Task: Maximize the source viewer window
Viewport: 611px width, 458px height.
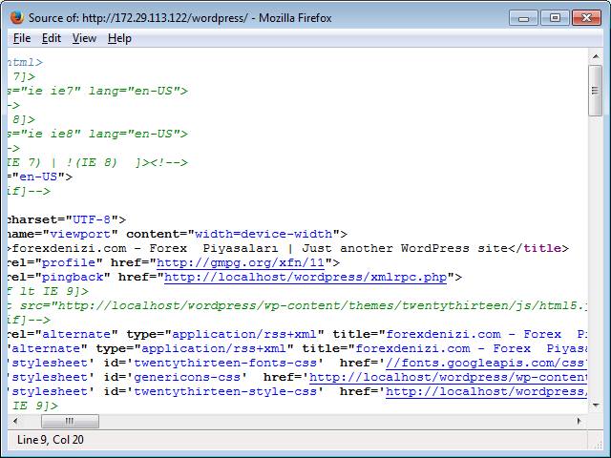Action: [555, 18]
